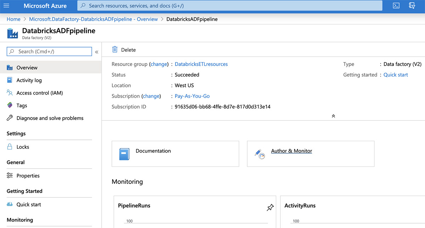Viewport: 425px width, 228px height.
Task: Open the Directory + subscription filter icon
Action: [412, 6]
